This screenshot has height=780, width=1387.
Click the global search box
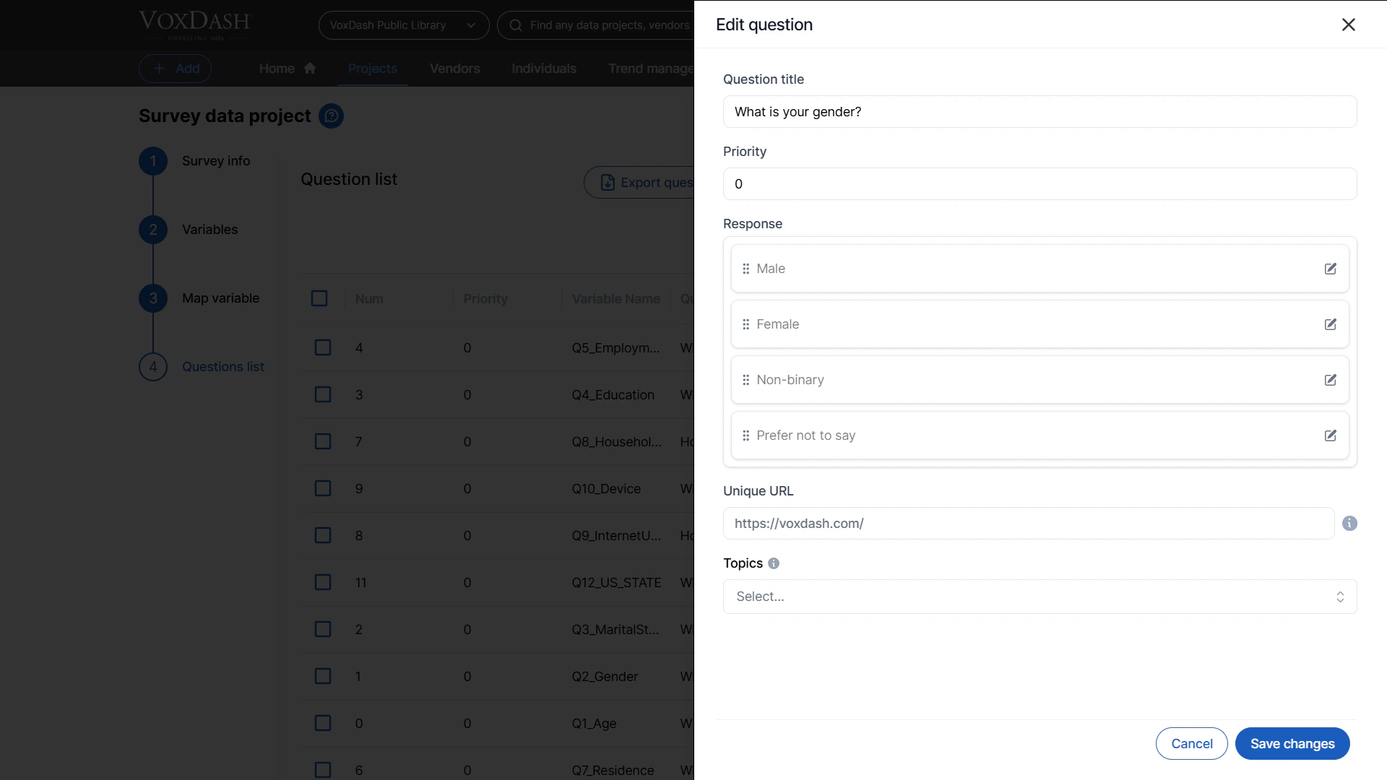pyautogui.click(x=596, y=25)
